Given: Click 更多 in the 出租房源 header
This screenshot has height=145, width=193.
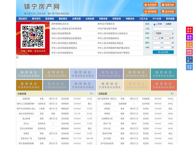Looking at the screenshot, I should point(173,94).
